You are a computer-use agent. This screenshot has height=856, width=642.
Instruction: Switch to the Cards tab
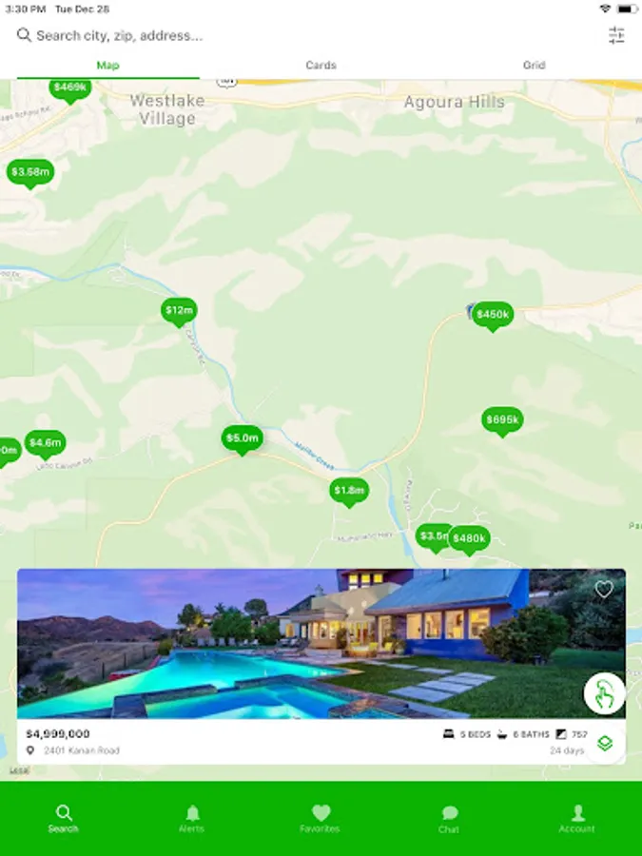point(321,65)
